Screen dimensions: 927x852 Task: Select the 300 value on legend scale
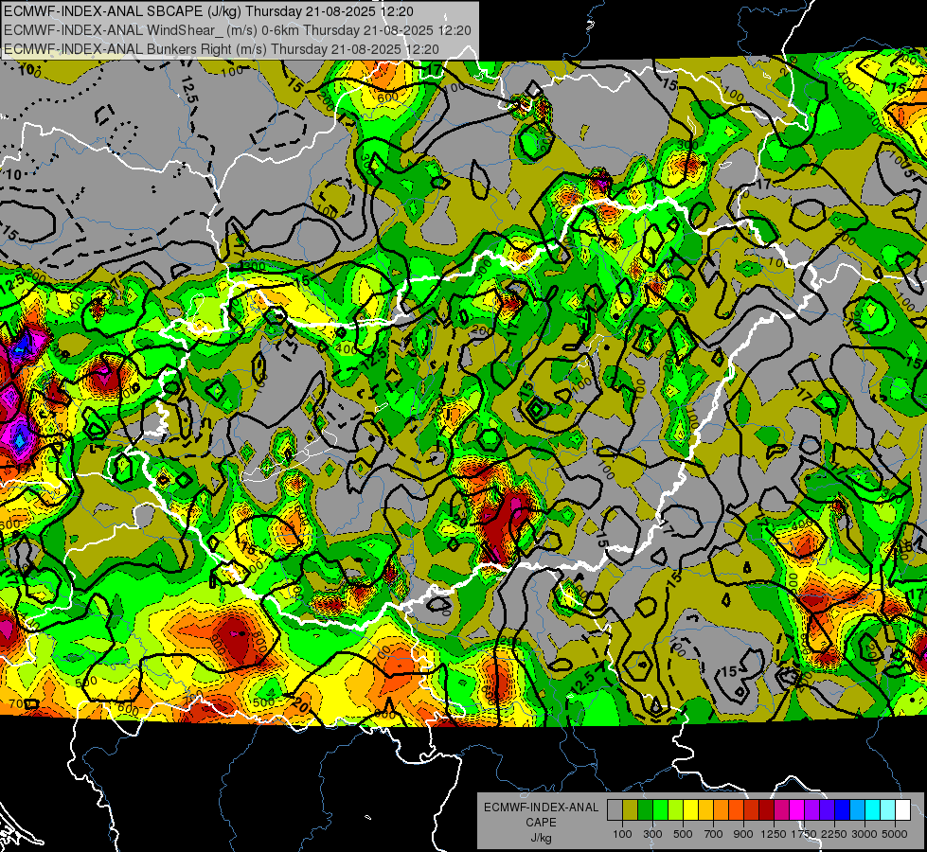coord(652,834)
